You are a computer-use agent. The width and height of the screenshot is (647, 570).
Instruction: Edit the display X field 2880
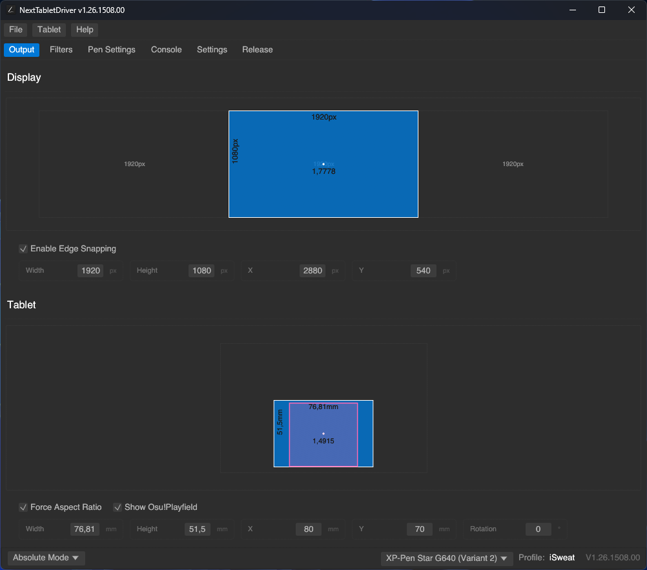(313, 271)
